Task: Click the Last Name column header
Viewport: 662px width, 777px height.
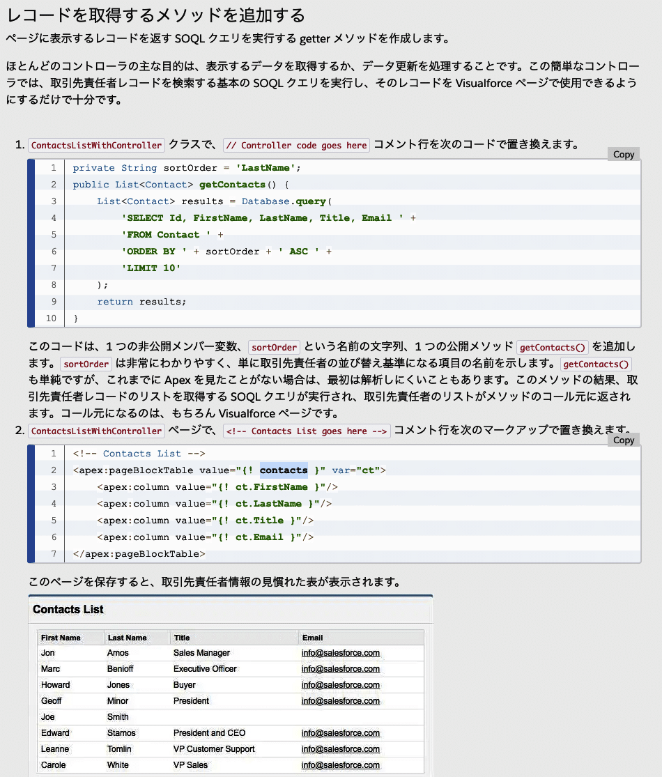Action: (x=127, y=638)
